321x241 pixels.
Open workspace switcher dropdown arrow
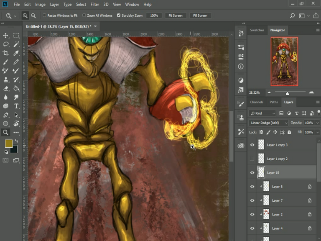coord(308,15)
